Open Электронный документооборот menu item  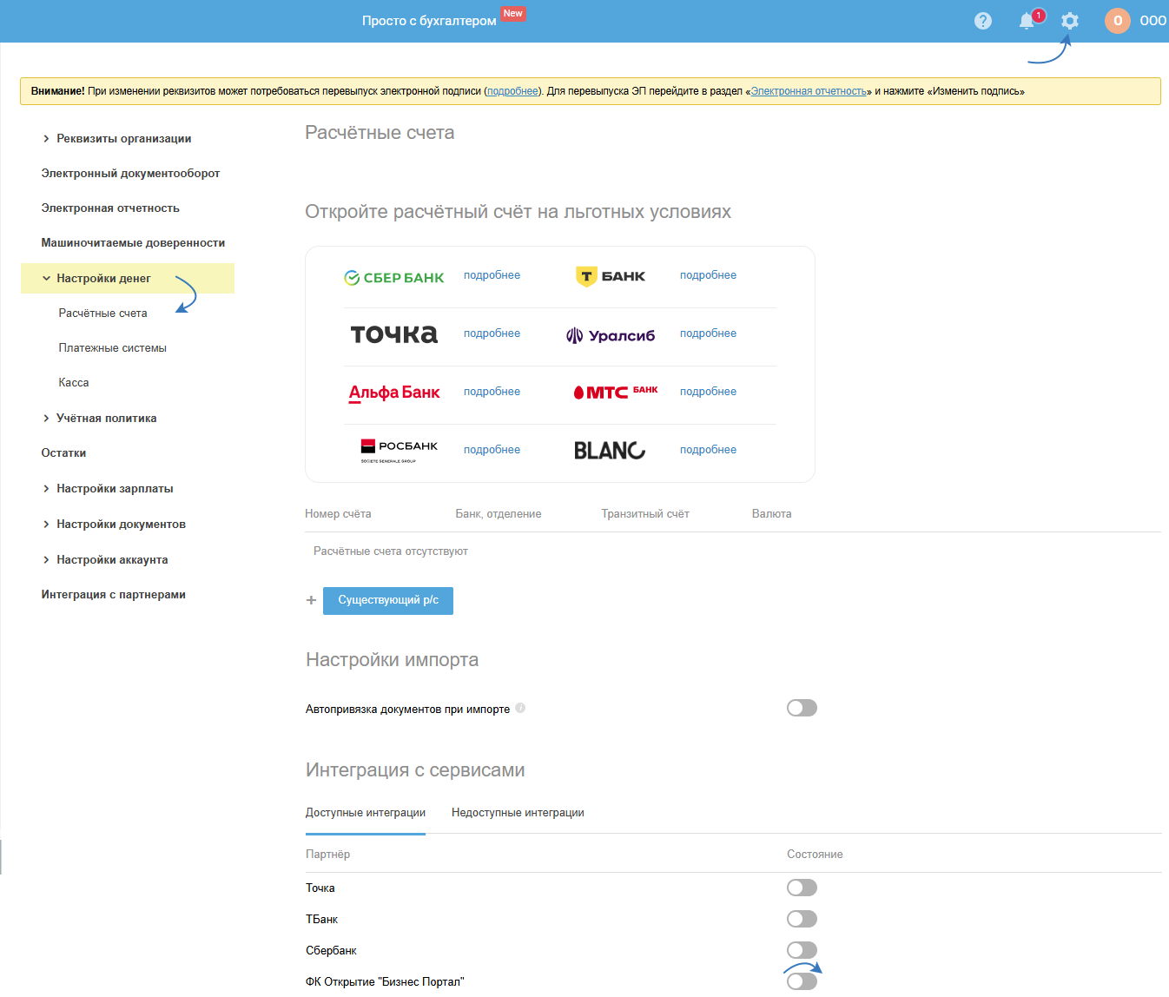click(x=130, y=174)
